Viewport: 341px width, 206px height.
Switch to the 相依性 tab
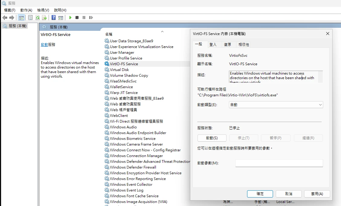click(x=244, y=44)
